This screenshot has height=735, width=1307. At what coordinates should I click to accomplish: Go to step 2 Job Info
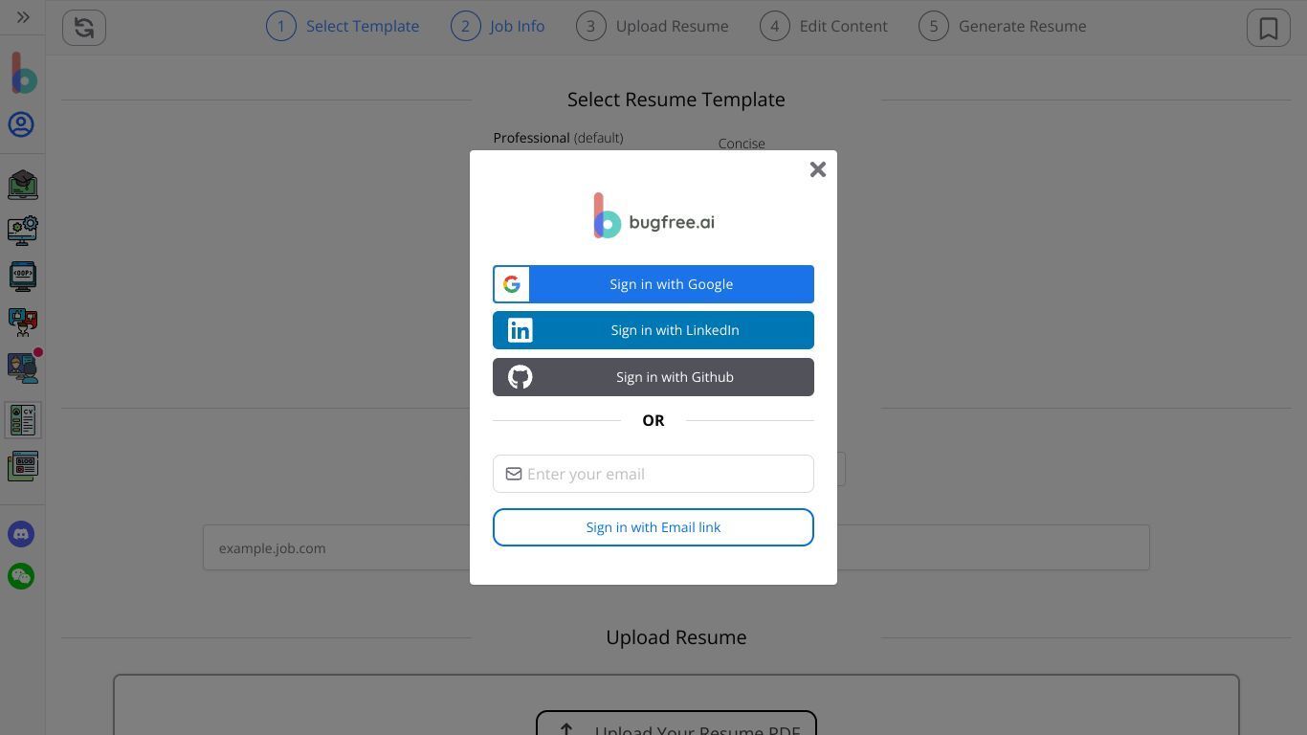[x=498, y=26]
